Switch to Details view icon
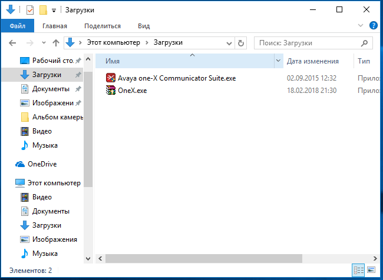Viewport: 383px width, 280px height. (x=358, y=270)
